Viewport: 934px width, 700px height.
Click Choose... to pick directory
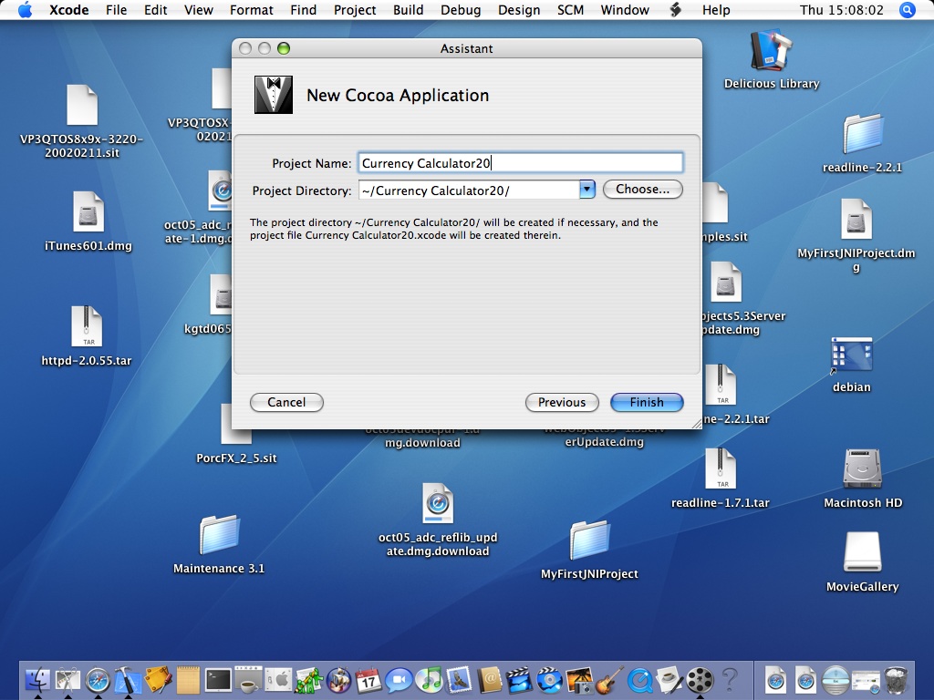point(643,190)
